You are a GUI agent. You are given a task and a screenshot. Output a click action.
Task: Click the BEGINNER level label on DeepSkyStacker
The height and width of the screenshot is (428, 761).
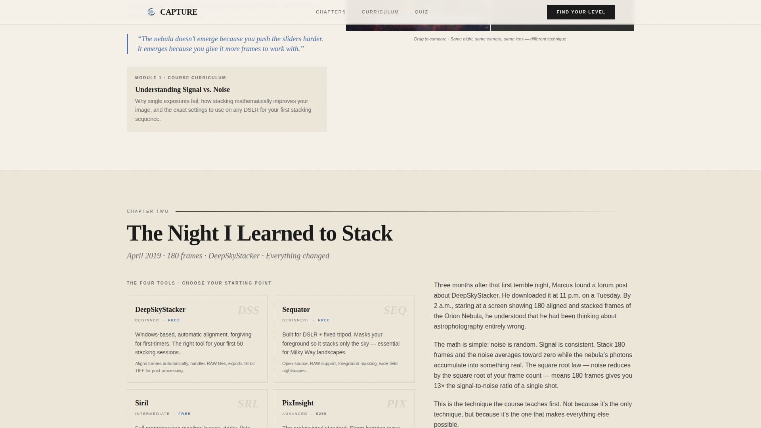[x=147, y=320]
